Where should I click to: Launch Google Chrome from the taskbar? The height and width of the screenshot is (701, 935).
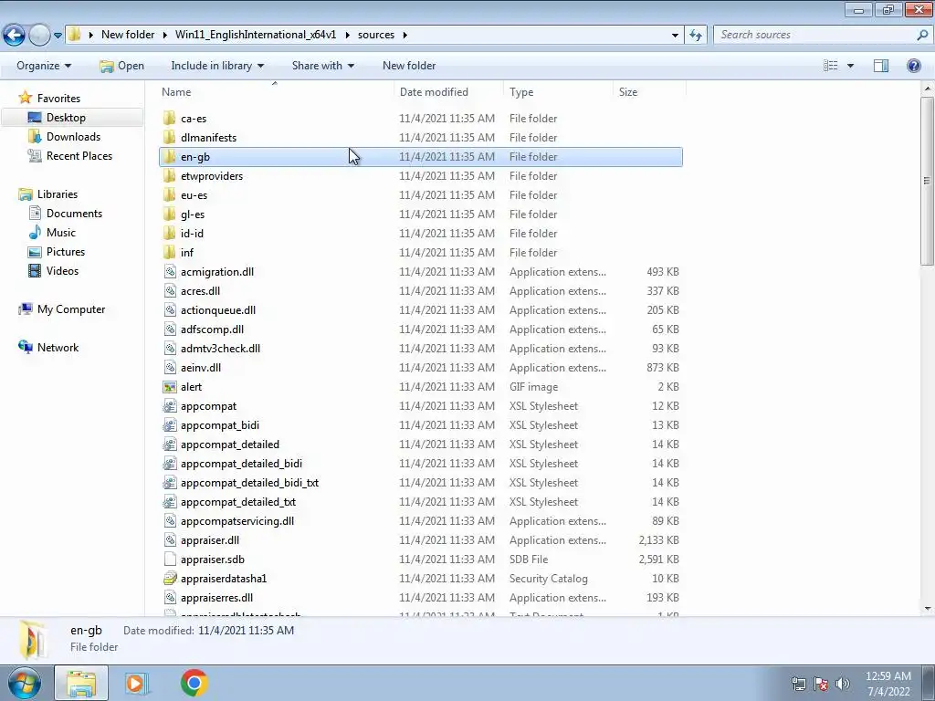pos(194,683)
